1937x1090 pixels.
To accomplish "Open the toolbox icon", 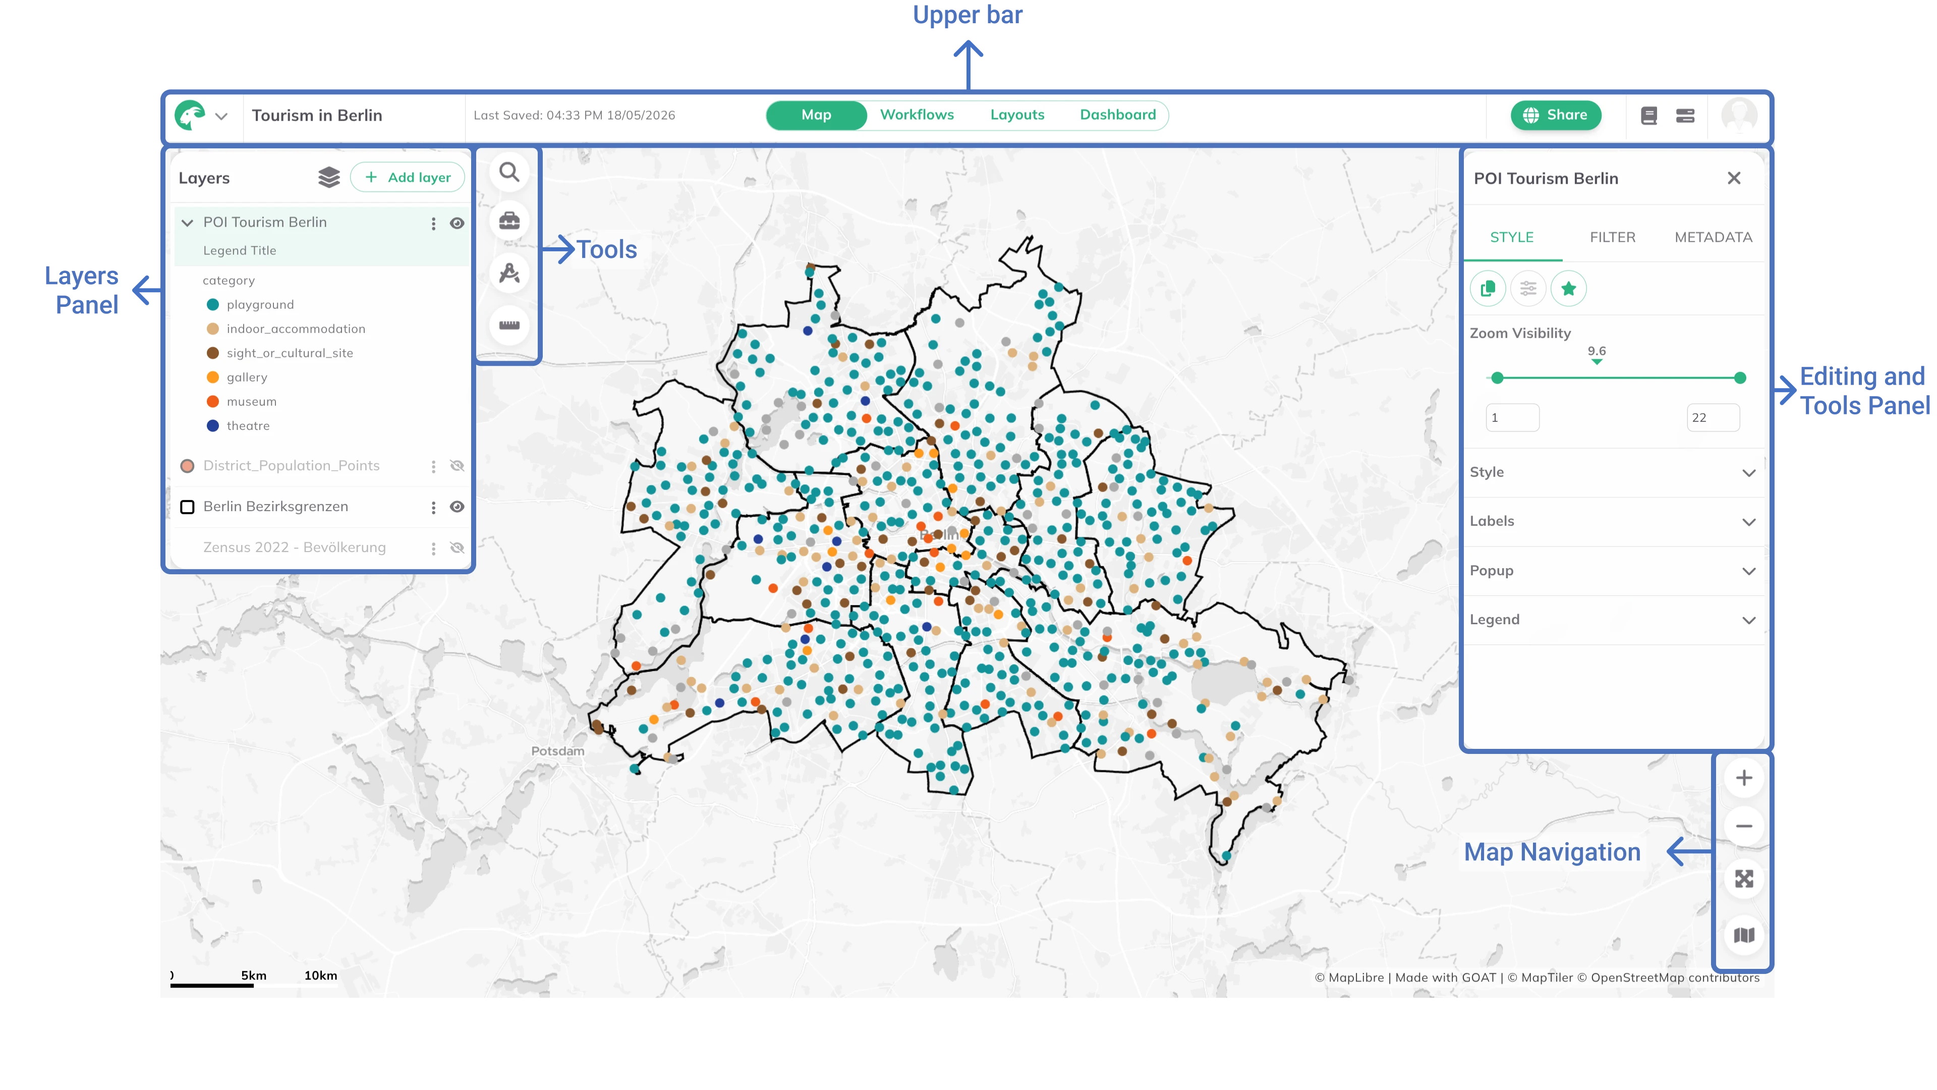I will tap(509, 221).
